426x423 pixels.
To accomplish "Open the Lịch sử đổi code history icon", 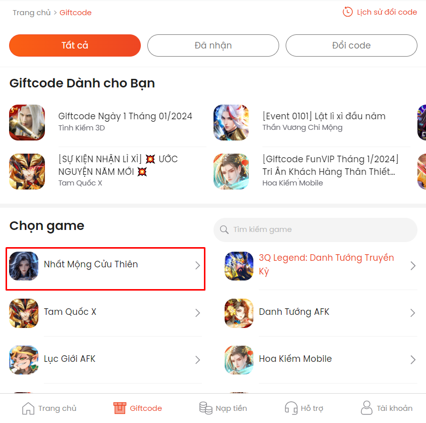I will [347, 12].
